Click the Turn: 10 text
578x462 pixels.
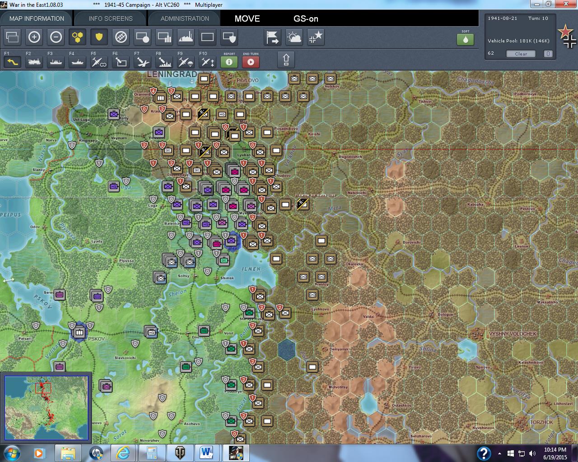coord(538,18)
